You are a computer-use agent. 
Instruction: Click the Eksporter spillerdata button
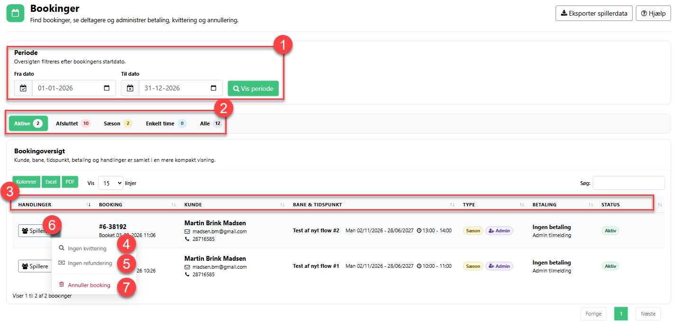tap(594, 13)
